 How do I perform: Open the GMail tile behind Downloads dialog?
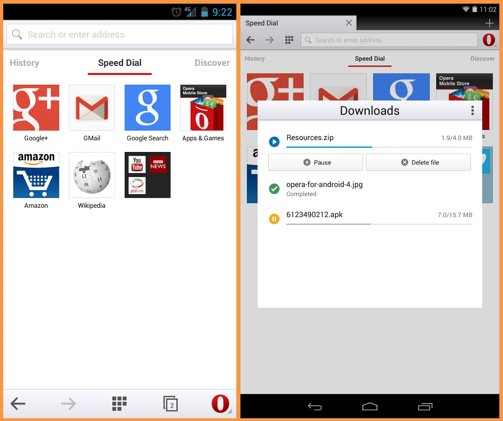tap(339, 87)
